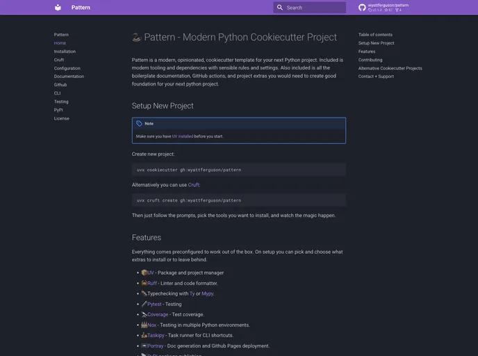Open the Configuration navigation item
The height and width of the screenshot is (356, 478).
(67, 68)
